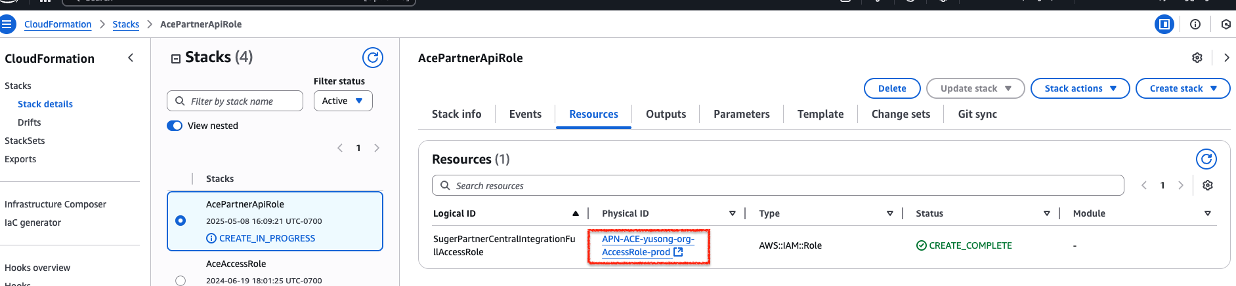Toggle the split panel view icon
Screen dimensions: 1236x286
point(1164,24)
